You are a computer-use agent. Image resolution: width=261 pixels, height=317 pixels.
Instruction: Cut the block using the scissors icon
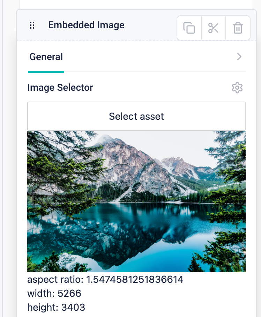click(x=214, y=28)
